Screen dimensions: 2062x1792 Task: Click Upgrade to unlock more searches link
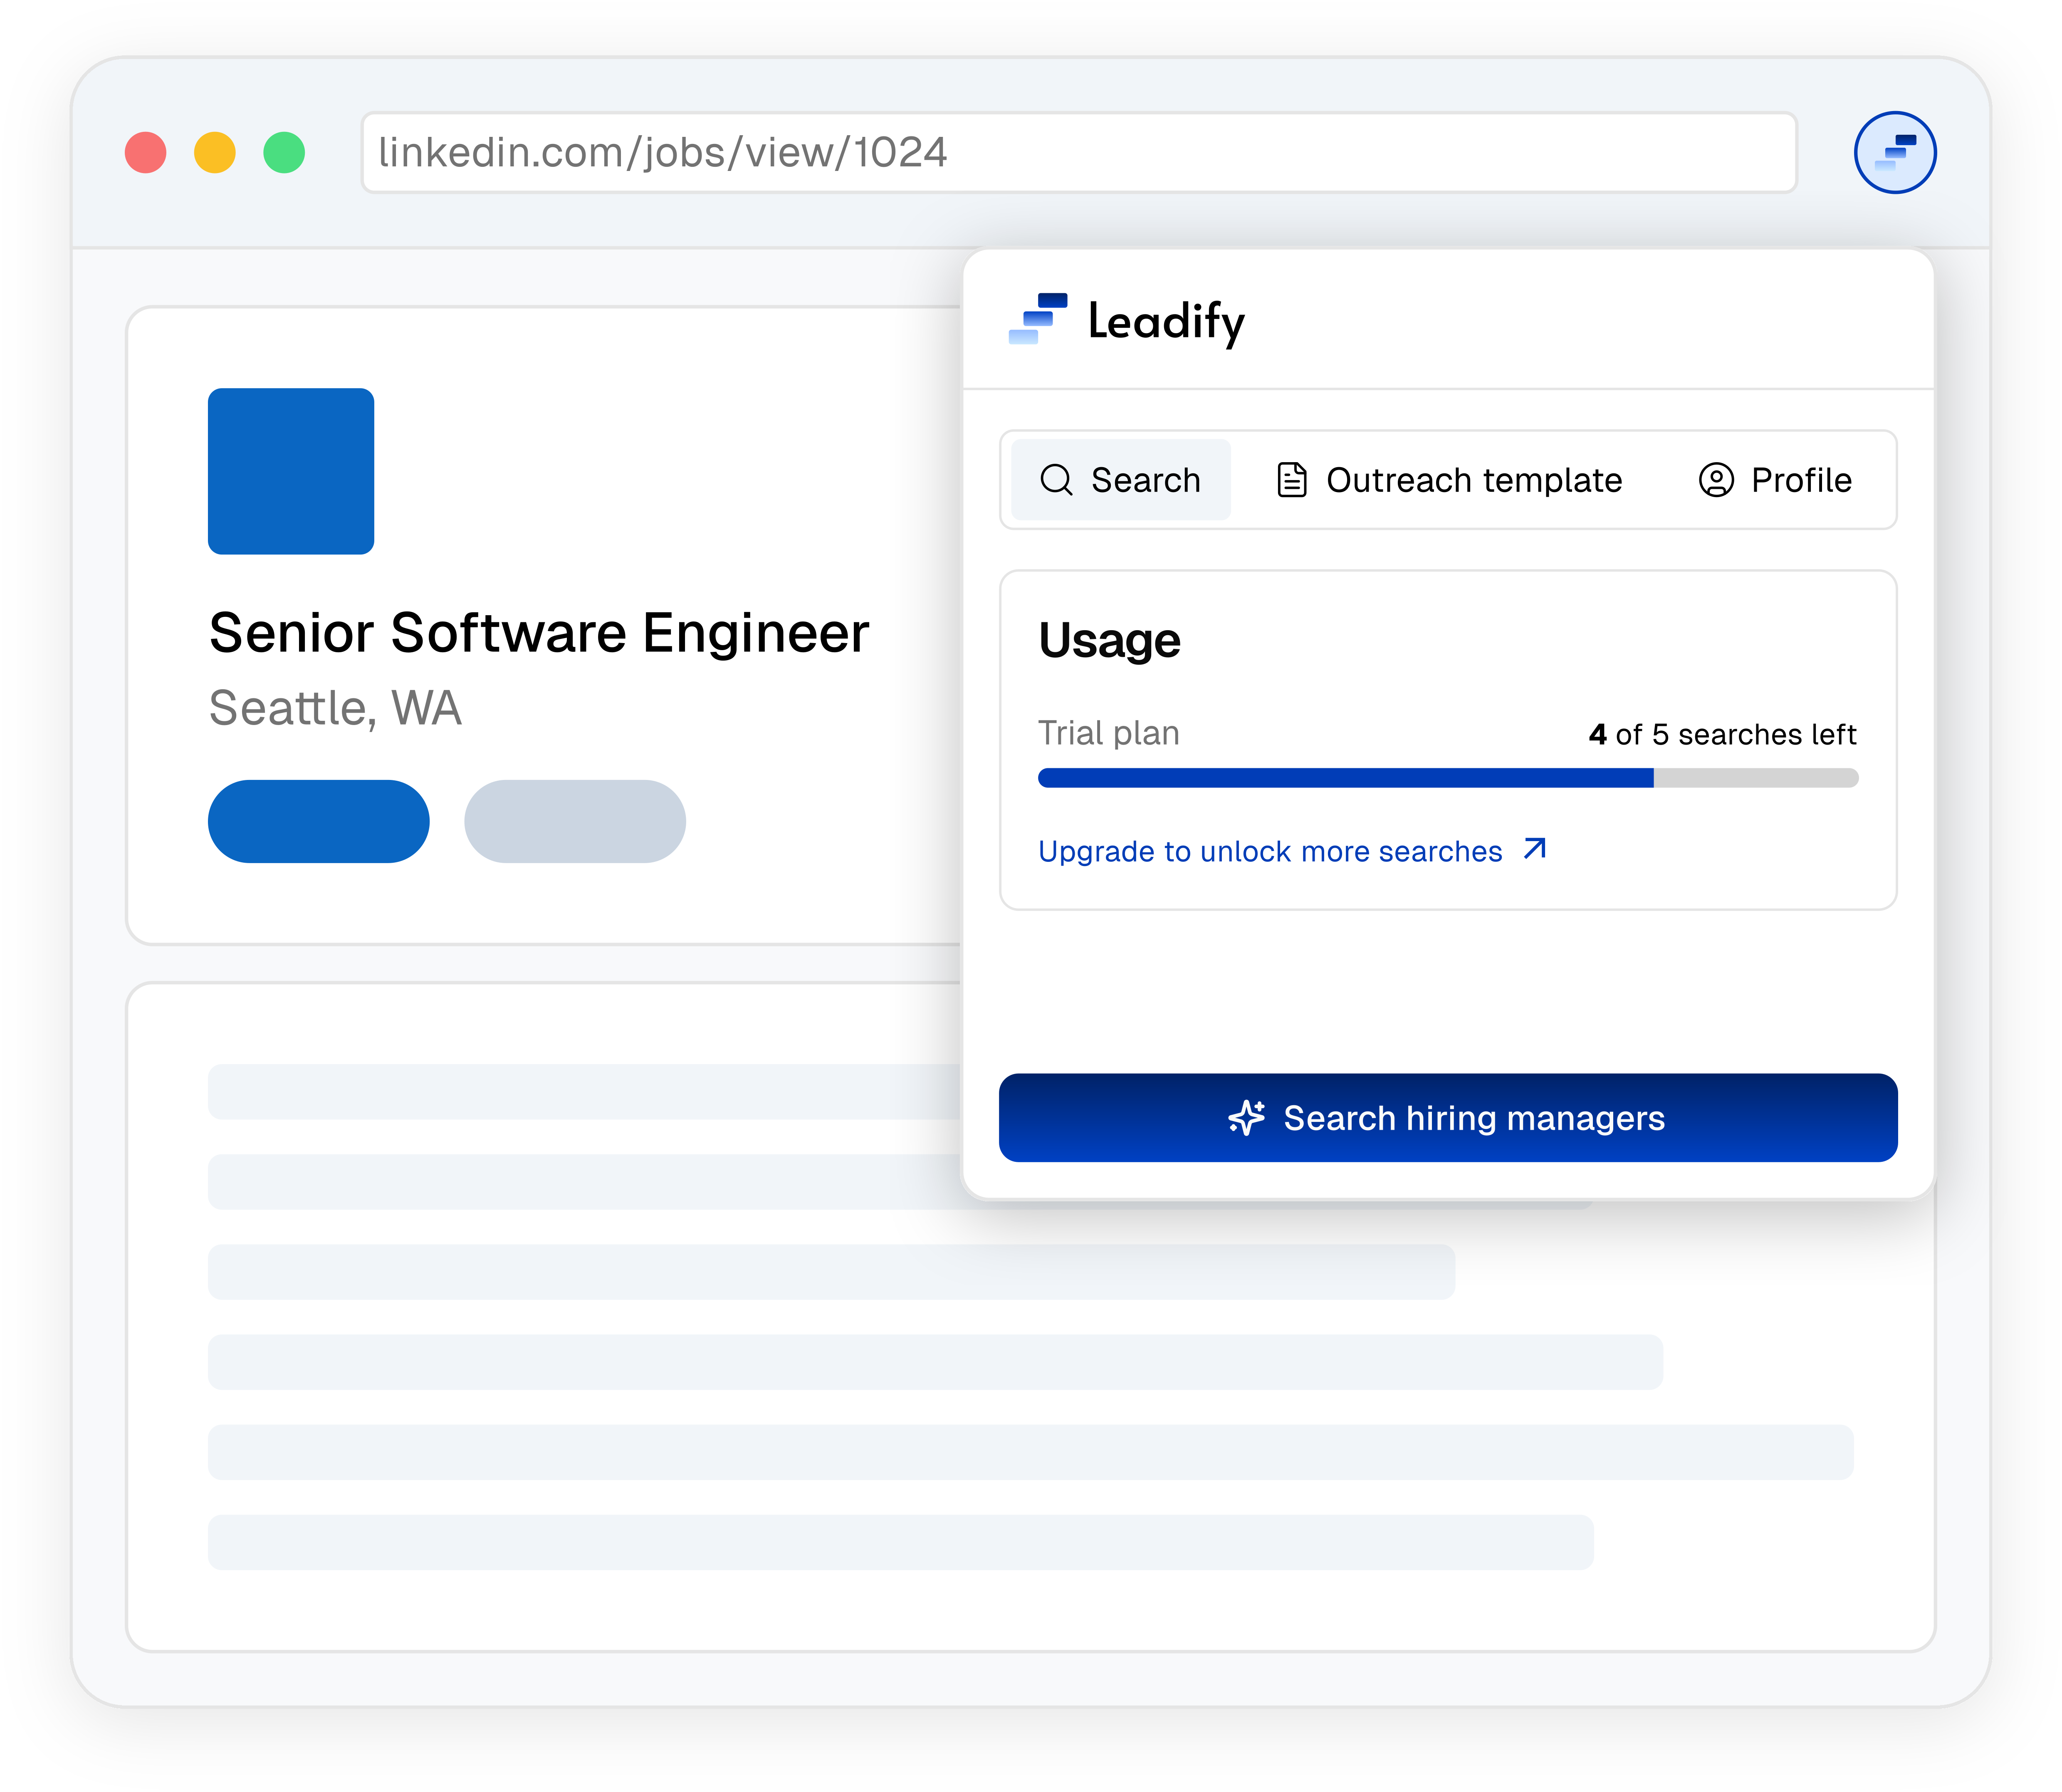point(1270,851)
